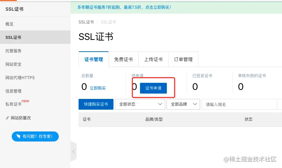The height and width of the screenshot is (168, 282).
Task: Click the SSL证书 breadcrumb root link
Action: [x=86, y=22]
